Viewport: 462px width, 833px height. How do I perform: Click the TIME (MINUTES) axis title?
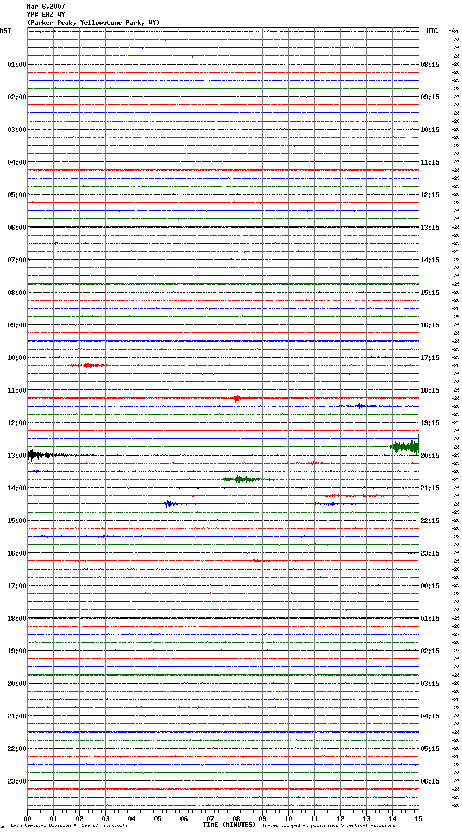(x=229, y=825)
